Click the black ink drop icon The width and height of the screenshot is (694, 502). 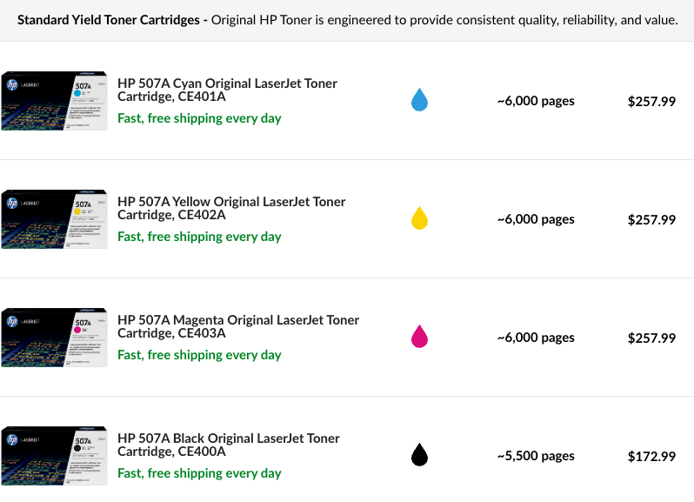pos(419,454)
